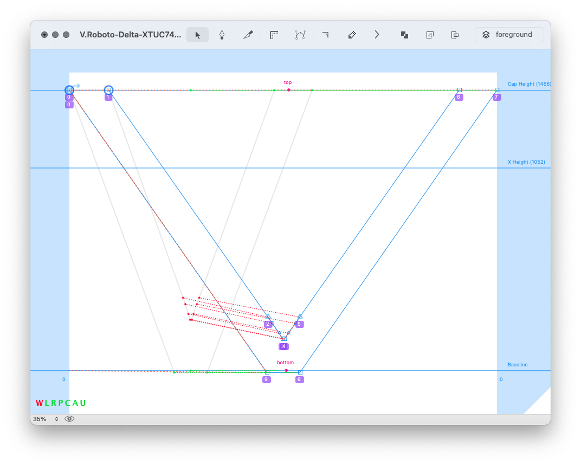Click the red W status letter
The width and height of the screenshot is (581, 465).
pyautogui.click(x=39, y=403)
